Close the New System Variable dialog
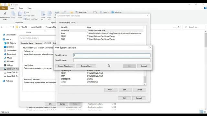 pos(150,47)
